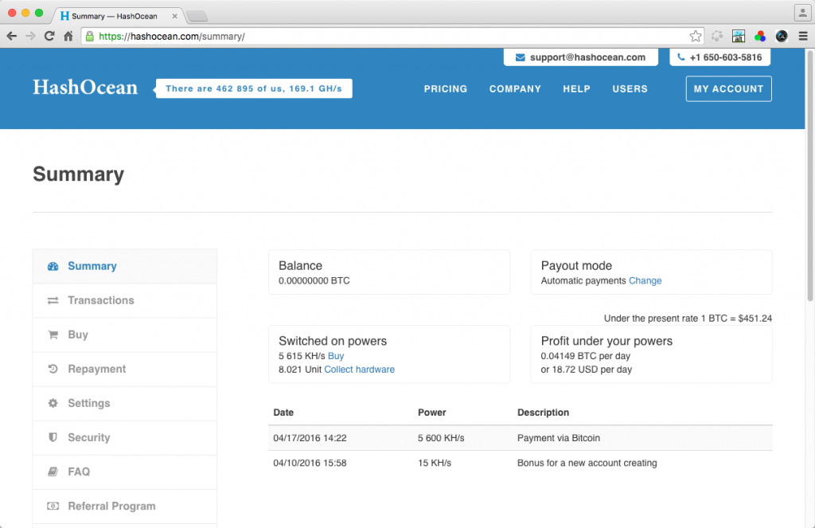Click the chart extension icon in toolbar
Image resolution: width=815 pixels, height=528 pixels.
point(738,36)
